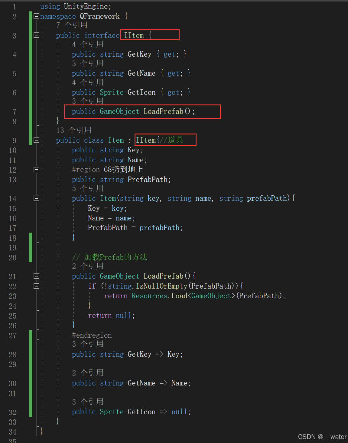Click 'UnityEngine' in the using statement

click(86, 6)
